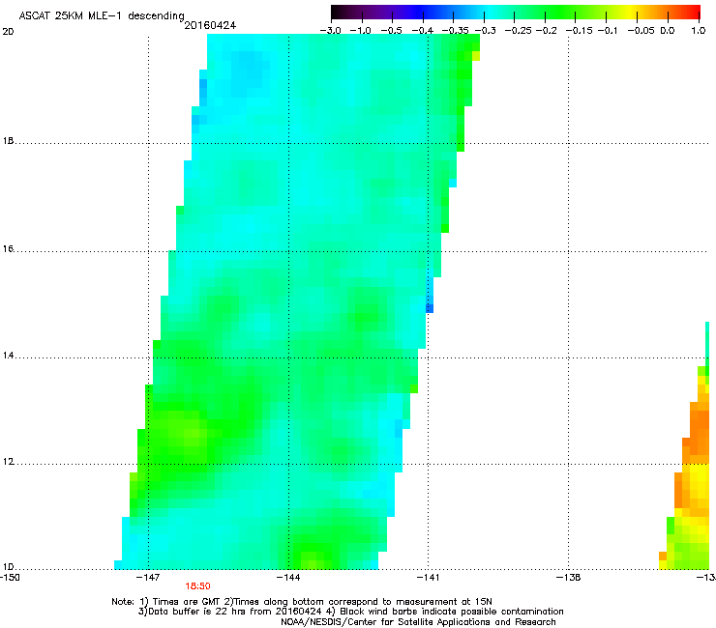Click the colorbar label "-0.25"

tap(518, 31)
